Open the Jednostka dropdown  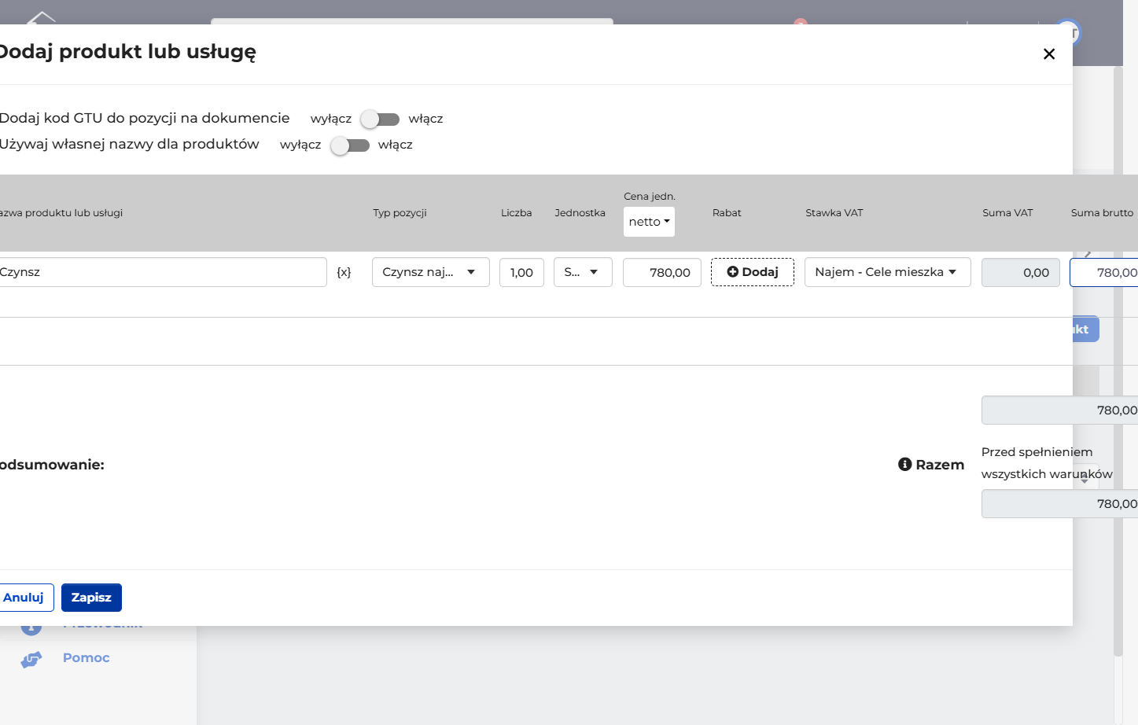coord(583,272)
